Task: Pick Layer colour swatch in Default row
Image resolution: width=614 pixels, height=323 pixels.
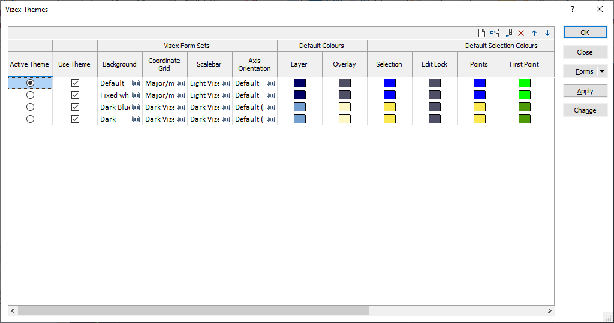Action: pos(300,83)
